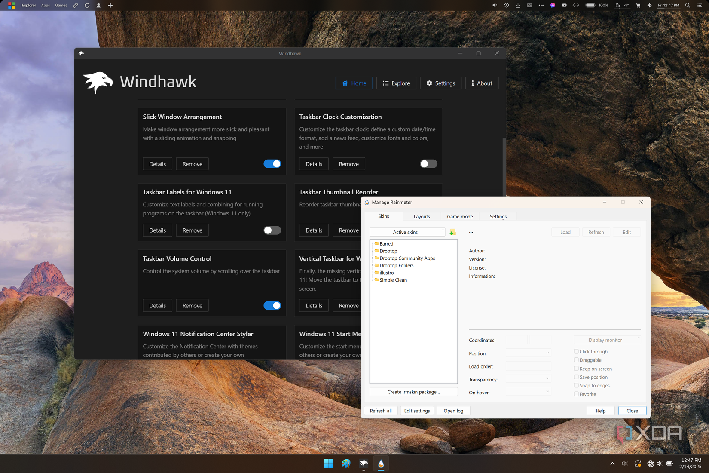Click the Messenger icon in the top bar
709x473 pixels.
553,5
